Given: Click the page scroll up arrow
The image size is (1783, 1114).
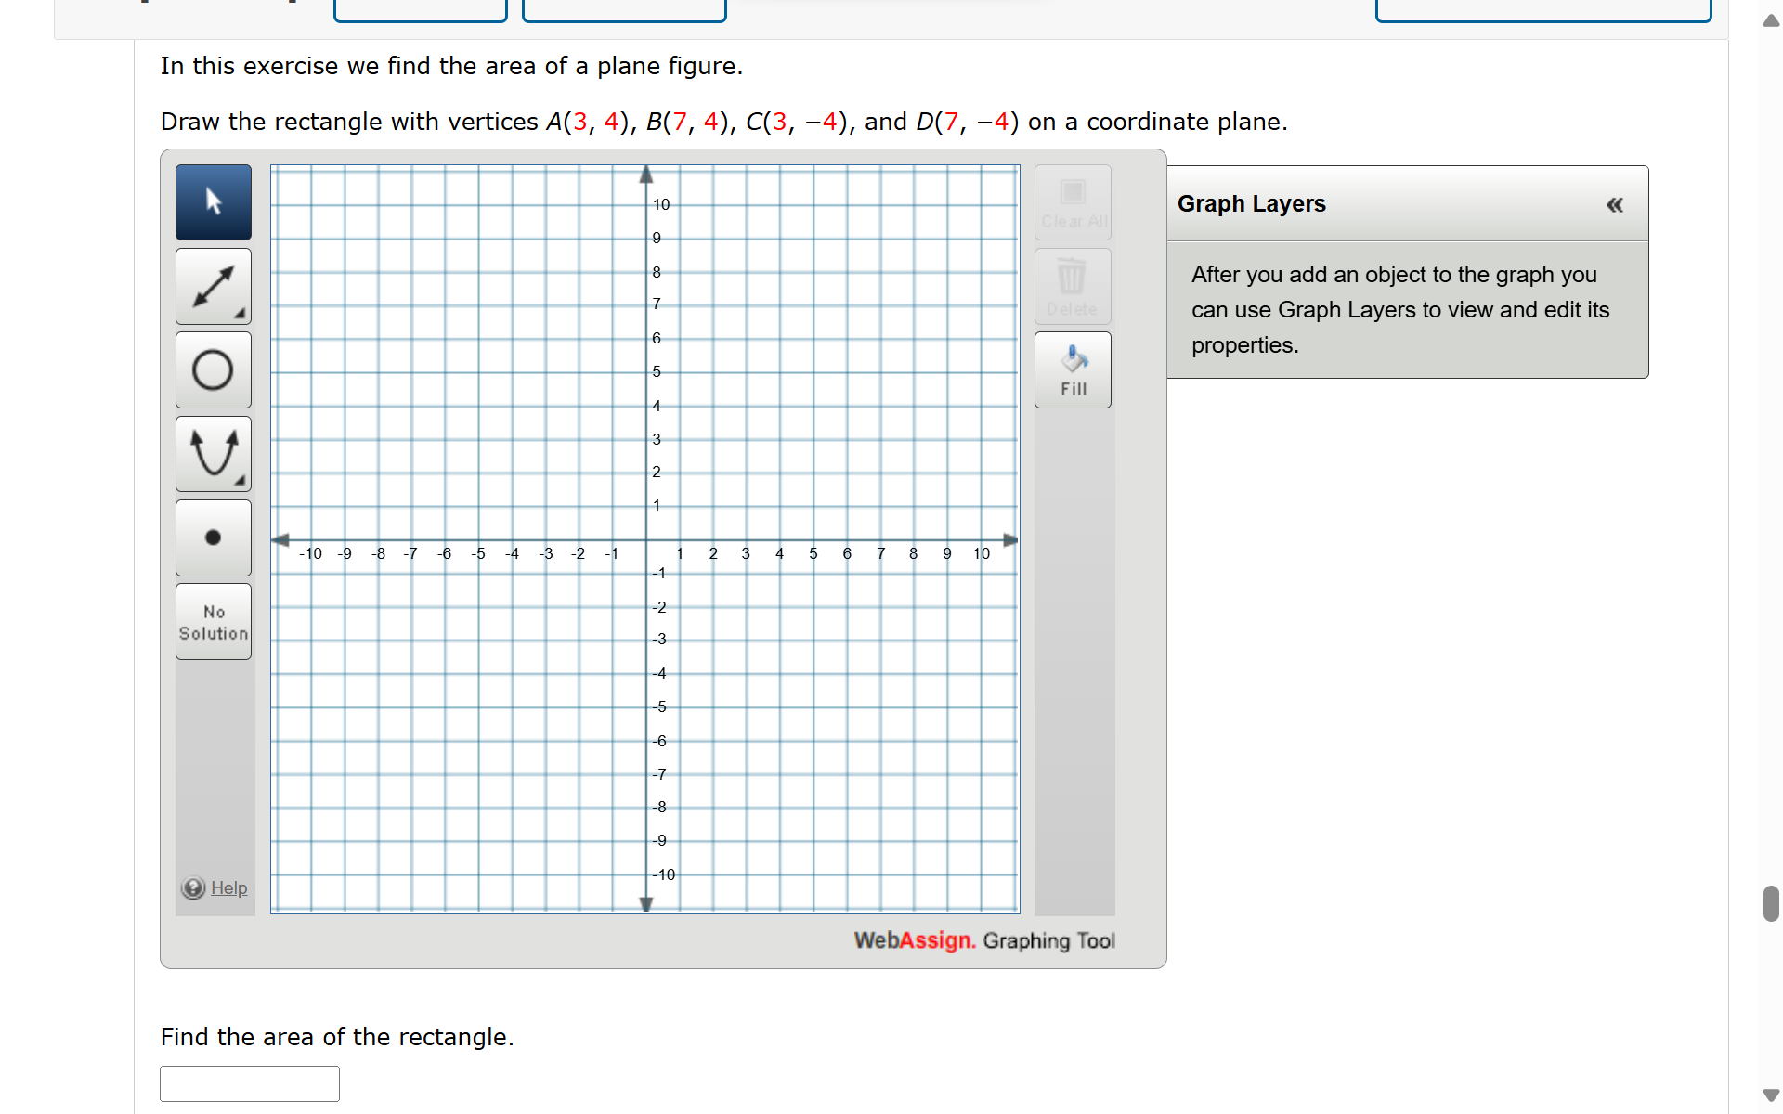Looking at the screenshot, I should (1771, 20).
